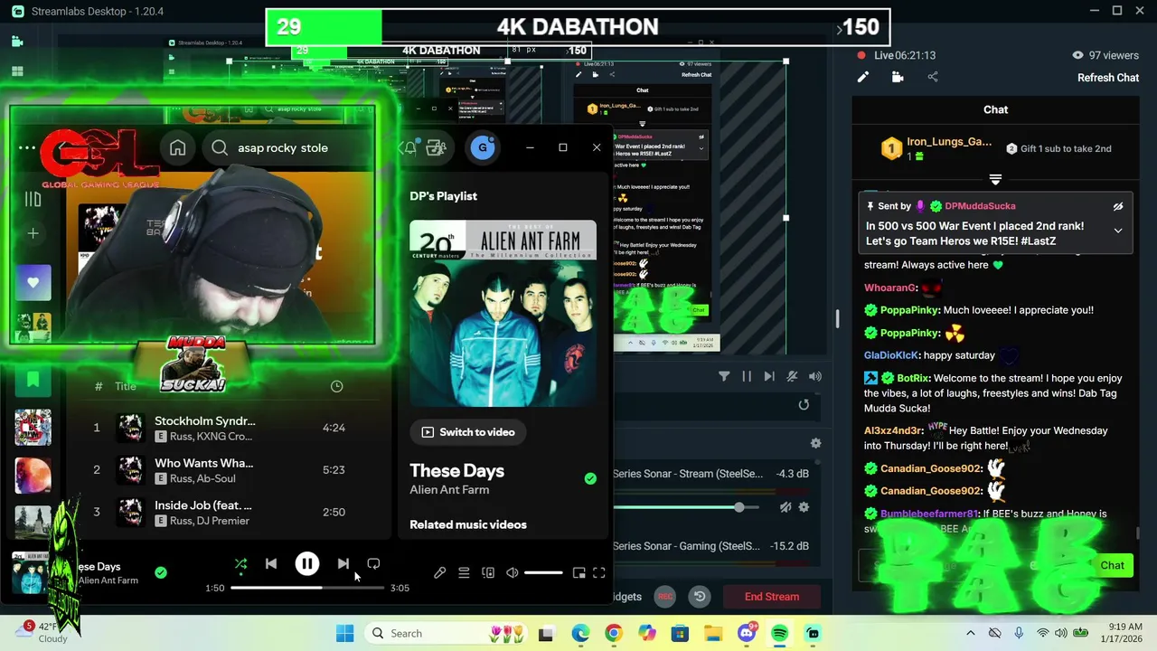
Task: Go to Spotify Home
Action: click(x=178, y=148)
